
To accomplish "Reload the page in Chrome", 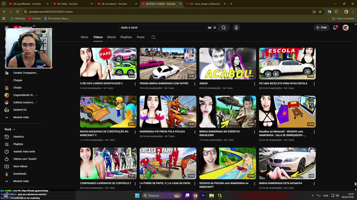I will pyautogui.click(x=17, y=12).
